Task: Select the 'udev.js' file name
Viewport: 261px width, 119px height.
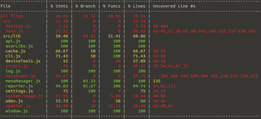Action: (14, 101)
